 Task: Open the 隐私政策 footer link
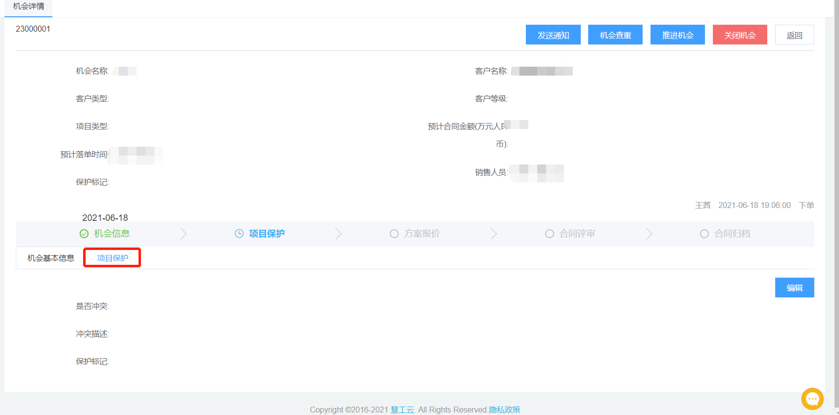[x=505, y=410]
